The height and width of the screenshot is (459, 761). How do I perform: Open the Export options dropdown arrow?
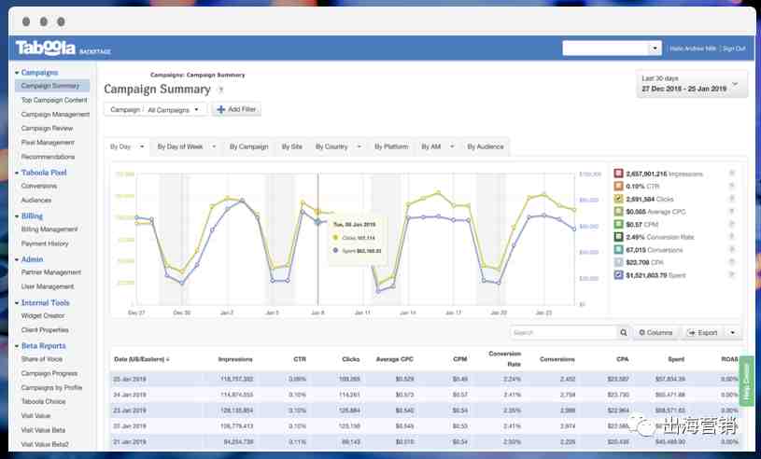tap(732, 332)
